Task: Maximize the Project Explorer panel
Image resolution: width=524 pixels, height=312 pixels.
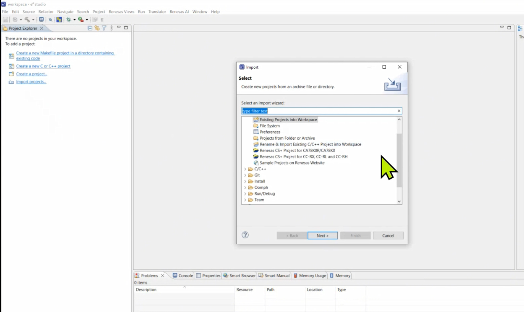Action: pyautogui.click(x=126, y=28)
